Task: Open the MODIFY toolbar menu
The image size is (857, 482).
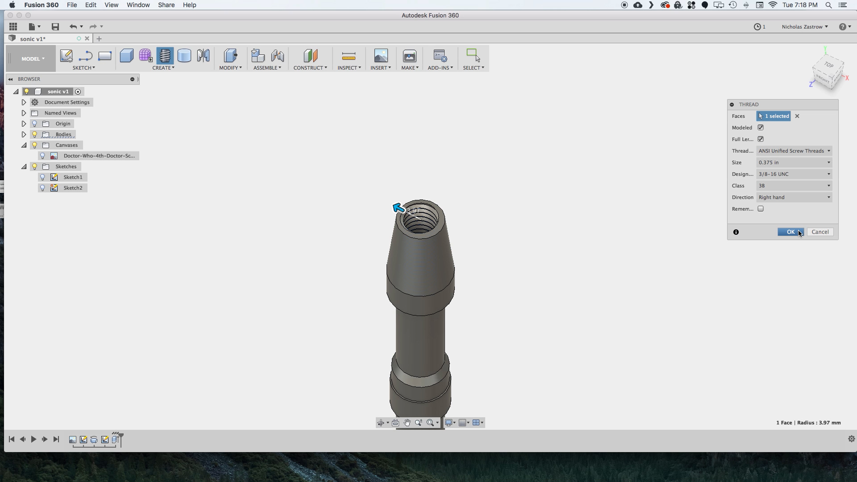Action: tap(230, 68)
